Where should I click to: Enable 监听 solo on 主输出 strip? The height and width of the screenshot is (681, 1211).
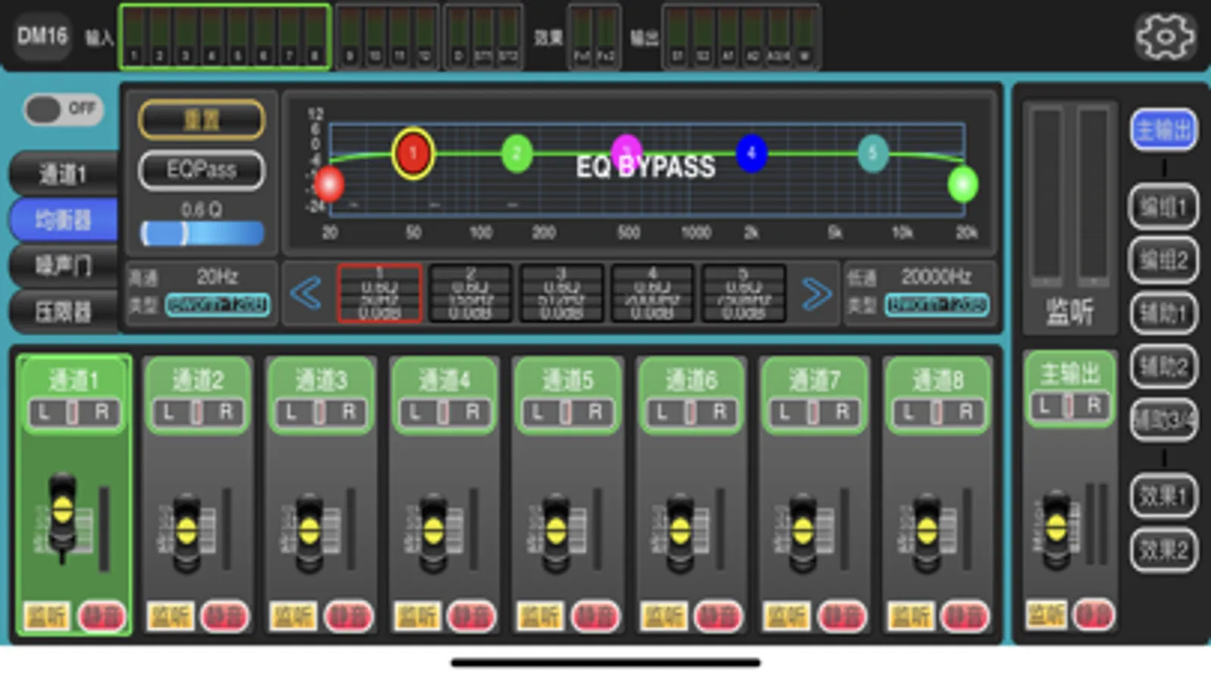[x=1046, y=614]
